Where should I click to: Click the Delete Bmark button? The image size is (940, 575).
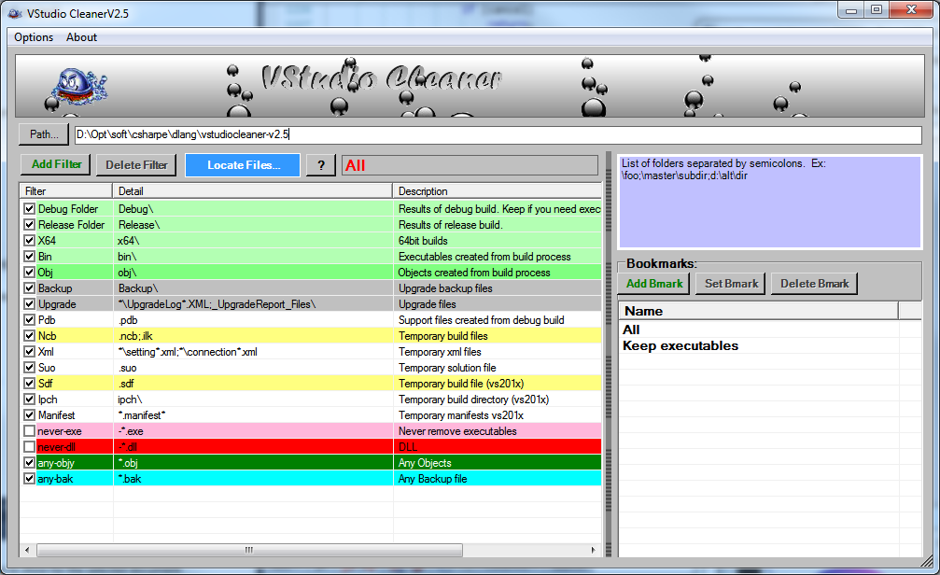(814, 284)
